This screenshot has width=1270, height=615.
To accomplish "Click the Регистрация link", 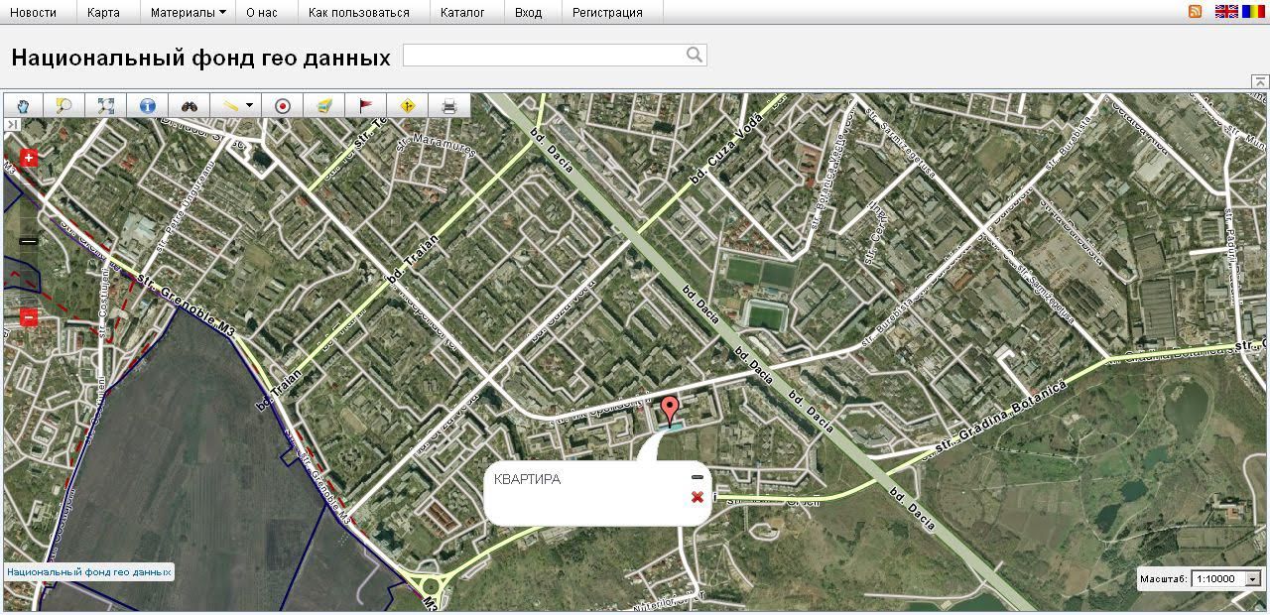I will pyautogui.click(x=607, y=13).
